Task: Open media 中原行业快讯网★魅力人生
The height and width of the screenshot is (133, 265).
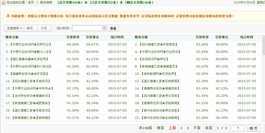Action: [x=30, y=52]
